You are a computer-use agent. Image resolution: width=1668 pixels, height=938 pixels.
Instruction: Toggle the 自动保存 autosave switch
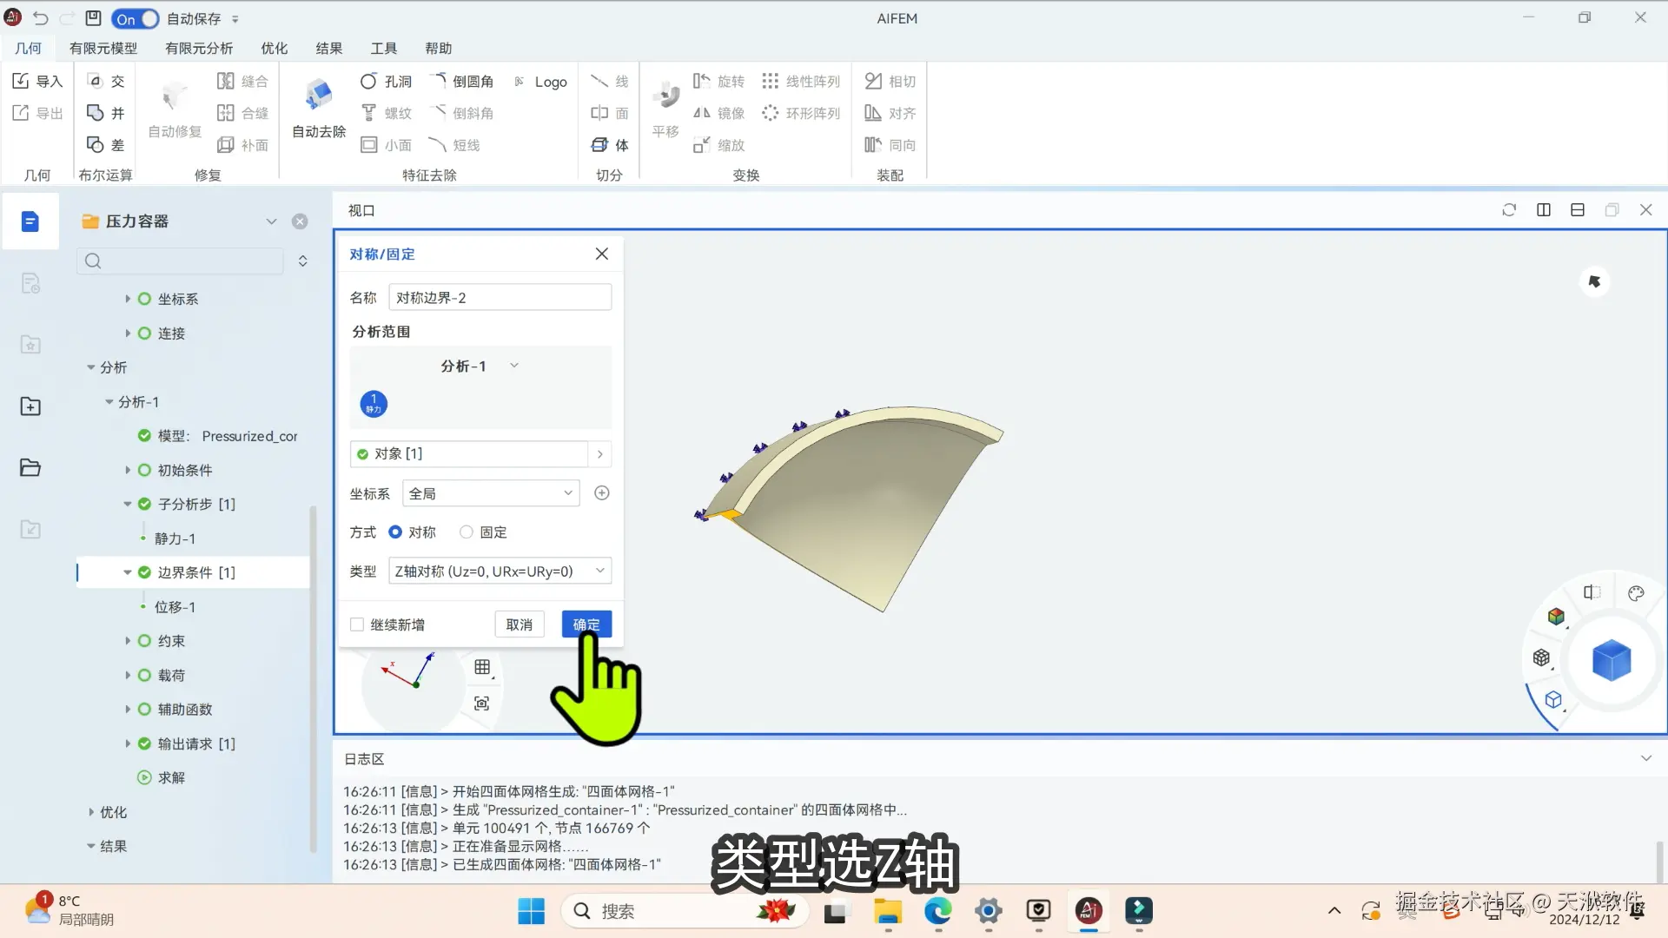pyautogui.click(x=136, y=18)
